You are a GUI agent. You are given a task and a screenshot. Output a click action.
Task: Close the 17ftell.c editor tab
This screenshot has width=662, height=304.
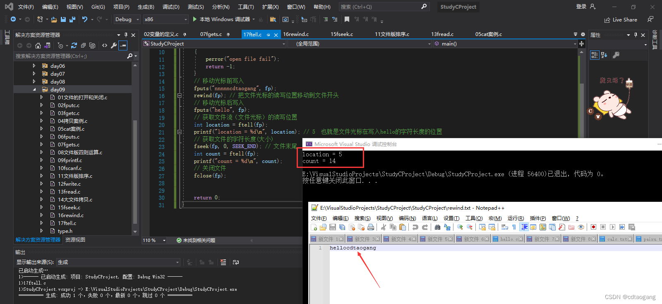click(x=276, y=35)
